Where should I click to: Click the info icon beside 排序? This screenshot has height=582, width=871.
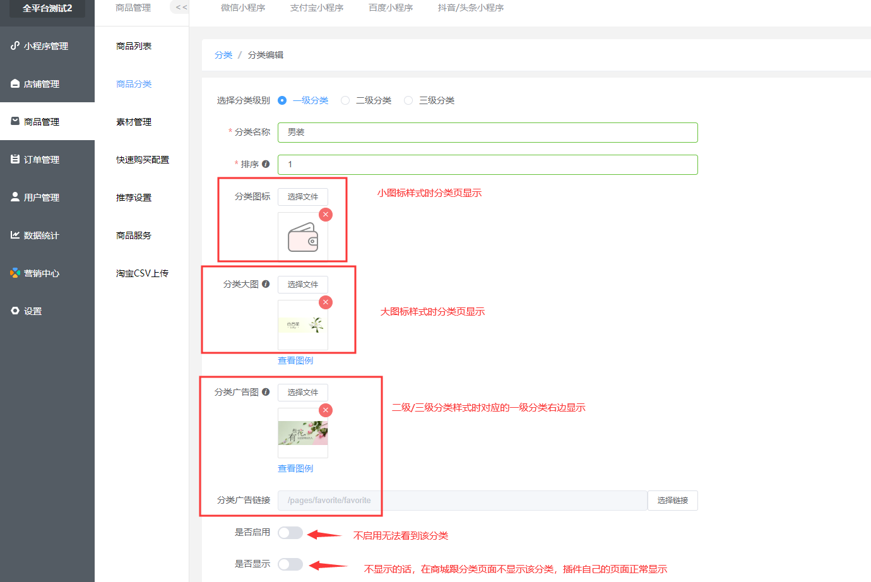click(266, 164)
